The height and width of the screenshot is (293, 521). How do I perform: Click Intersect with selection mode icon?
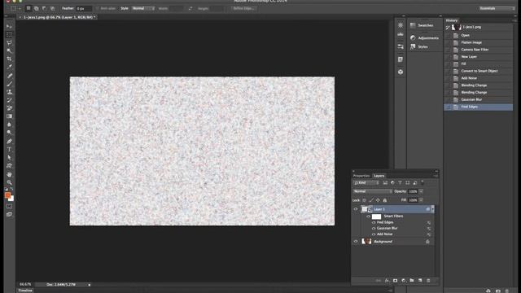tap(52, 8)
